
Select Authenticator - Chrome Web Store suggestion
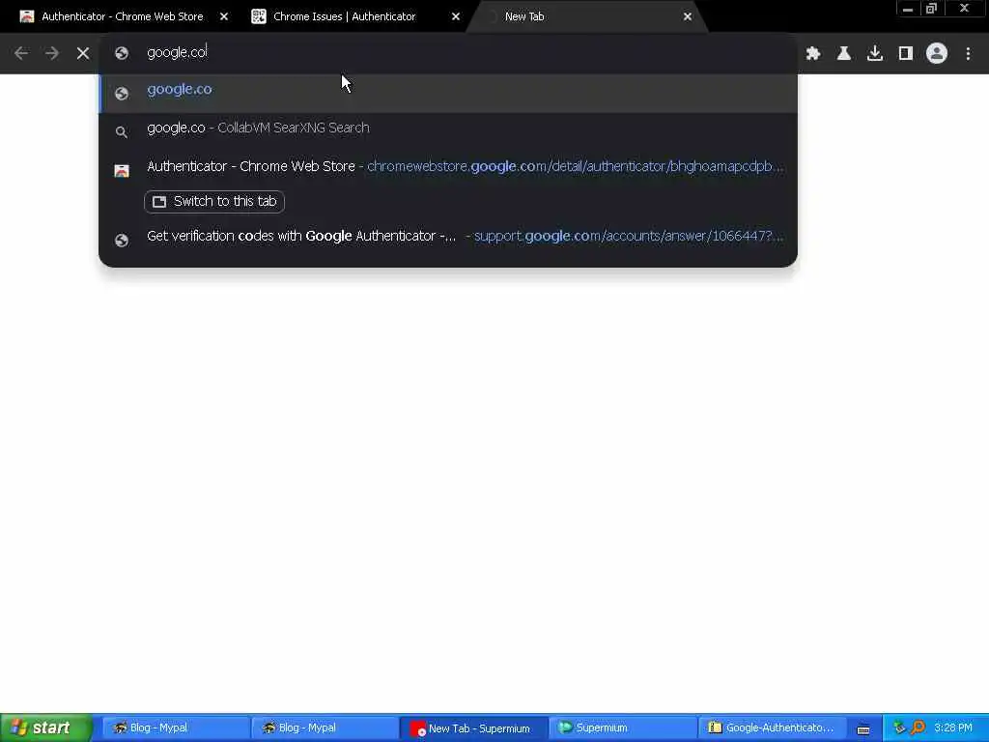pos(448,166)
